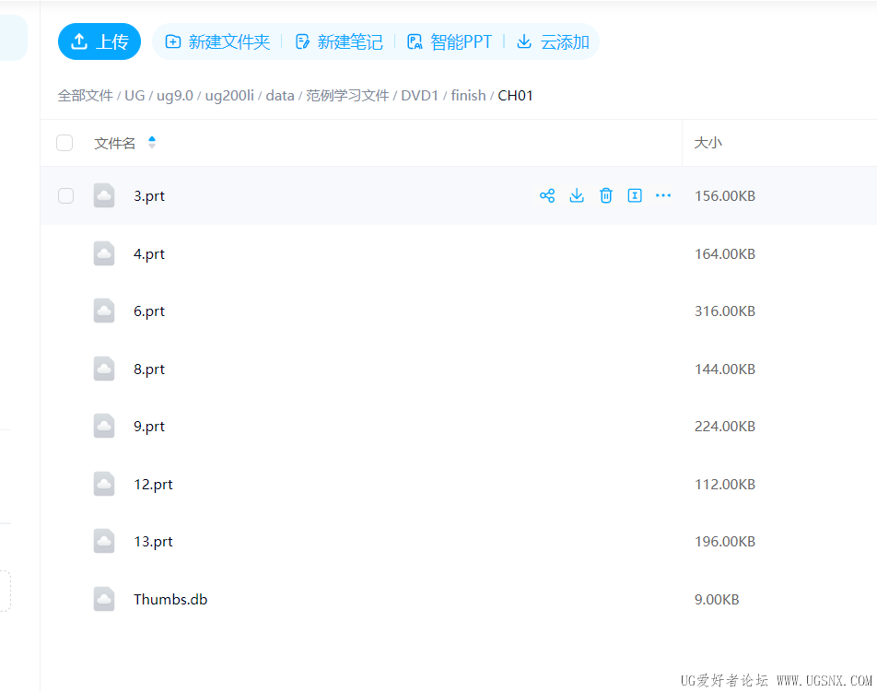Screen dimensions: 877x692
Task: Click the 上传 upload button
Action: (x=99, y=41)
